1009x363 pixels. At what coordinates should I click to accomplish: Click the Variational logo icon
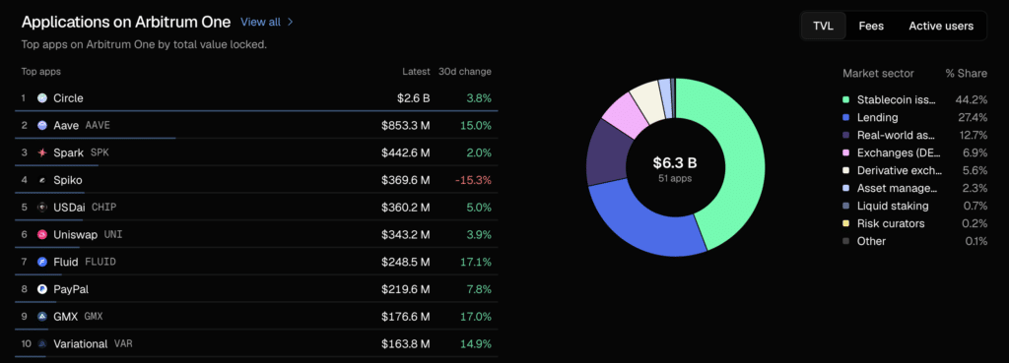click(x=42, y=343)
